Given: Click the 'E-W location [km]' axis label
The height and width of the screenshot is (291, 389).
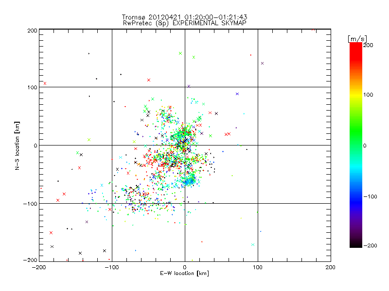Looking at the screenshot, I should (x=184, y=273).
